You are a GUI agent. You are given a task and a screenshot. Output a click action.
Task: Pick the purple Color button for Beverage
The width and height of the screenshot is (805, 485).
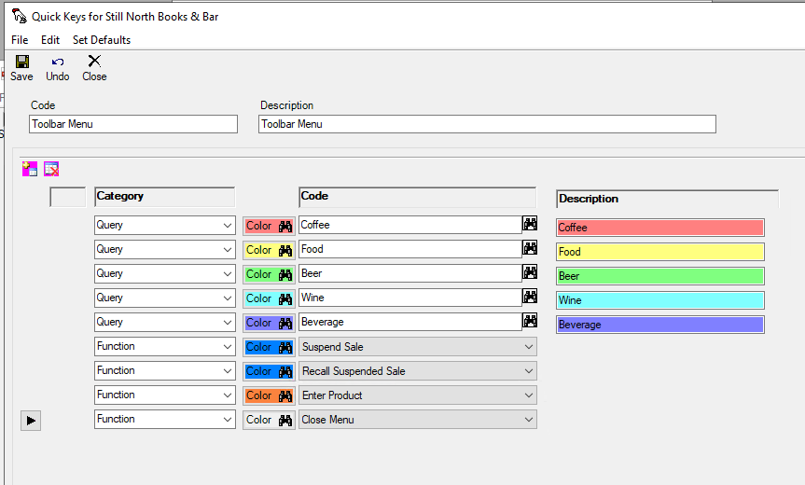click(x=269, y=323)
